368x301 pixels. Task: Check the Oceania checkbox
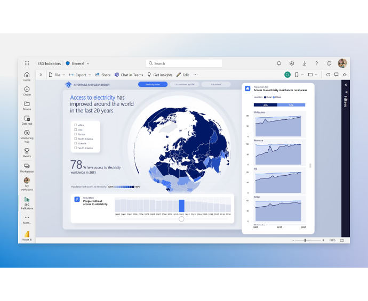[x=75, y=143]
